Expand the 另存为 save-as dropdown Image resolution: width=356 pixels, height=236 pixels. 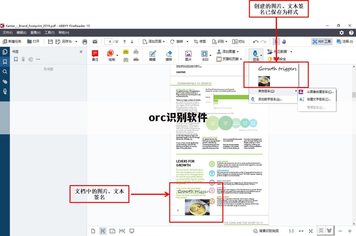coord(76,42)
